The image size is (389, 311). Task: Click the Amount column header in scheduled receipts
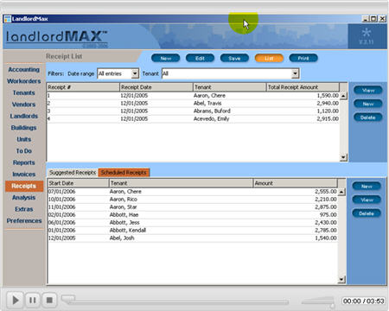[296, 183]
